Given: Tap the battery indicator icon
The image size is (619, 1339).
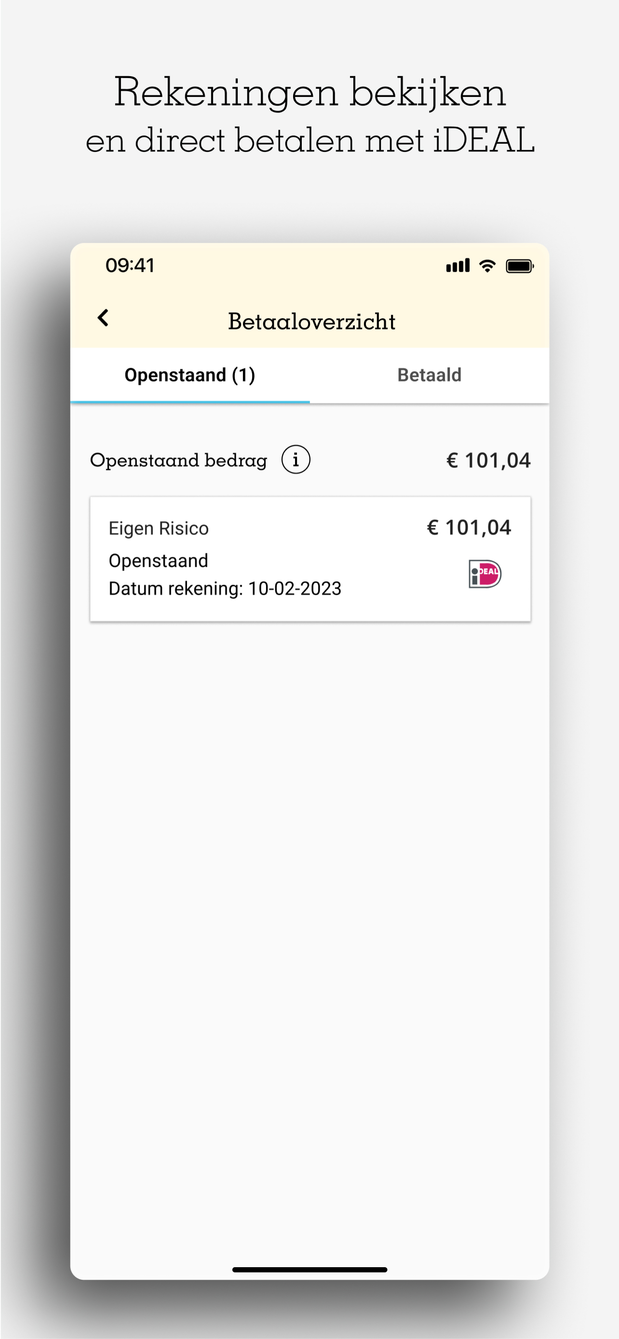Looking at the screenshot, I should (520, 266).
